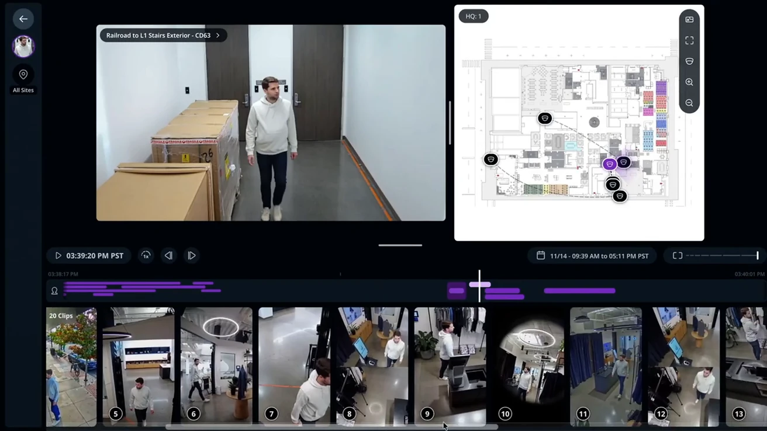Change the 1x playback speed
This screenshot has width=767, height=431.
pyautogui.click(x=146, y=256)
